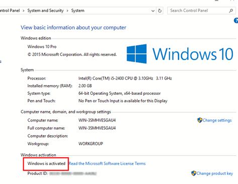Click the Pen and Touch label
This screenshot has width=238, height=184.
click(41, 101)
